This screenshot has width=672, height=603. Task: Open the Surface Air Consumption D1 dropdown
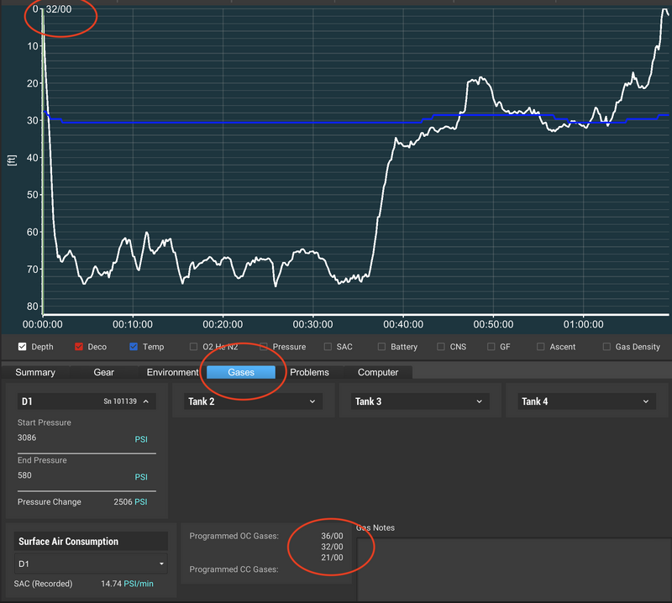(x=91, y=564)
